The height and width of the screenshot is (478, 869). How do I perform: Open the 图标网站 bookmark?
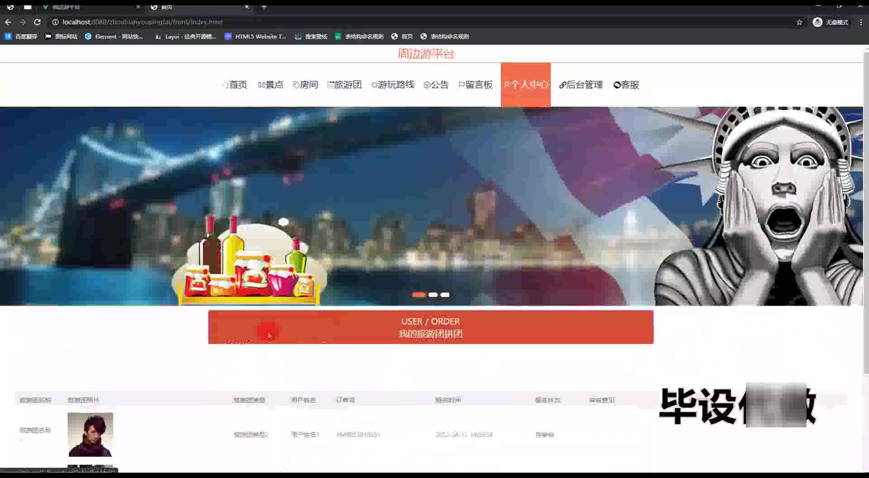[x=61, y=36]
